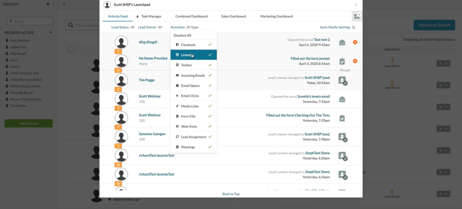Image resolution: width=462 pixels, height=209 pixels.
Task: Switch to the Sales Dashboard tab
Action: click(233, 16)
